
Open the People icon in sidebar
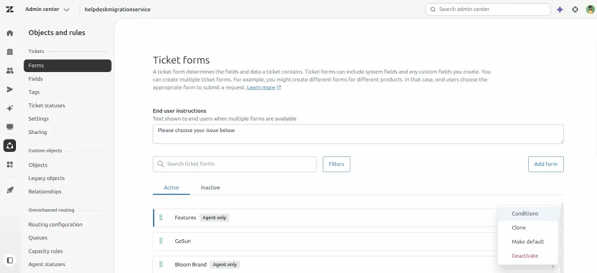coord(10,70)
